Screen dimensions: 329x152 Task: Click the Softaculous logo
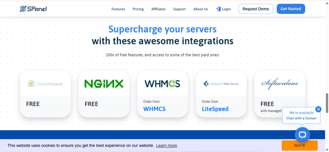(279, 84)
